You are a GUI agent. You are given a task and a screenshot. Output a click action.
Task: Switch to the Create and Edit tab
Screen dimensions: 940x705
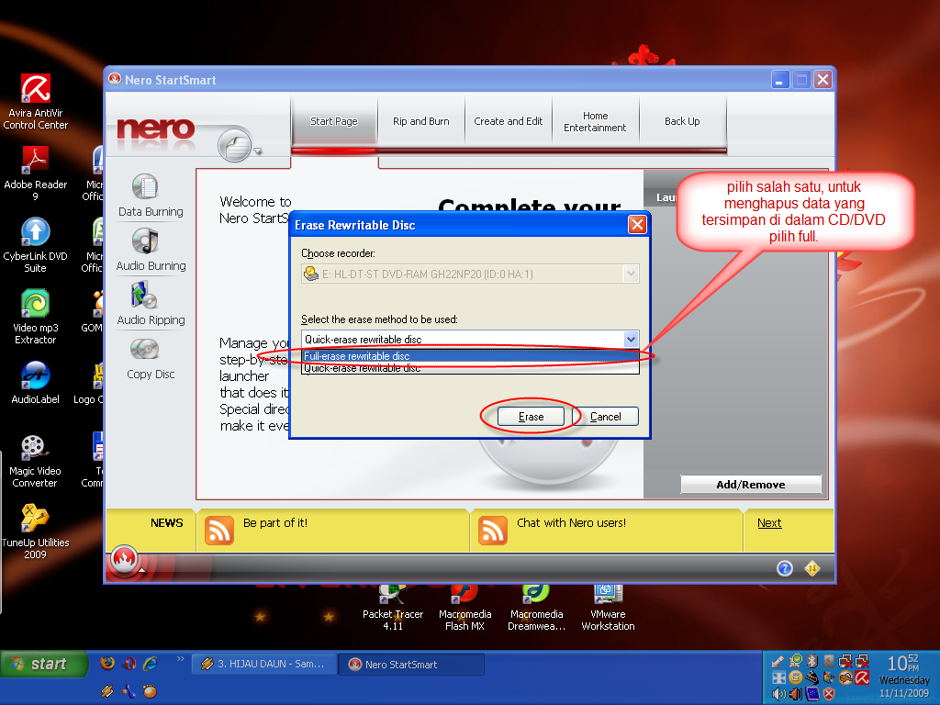coord(508,121)
